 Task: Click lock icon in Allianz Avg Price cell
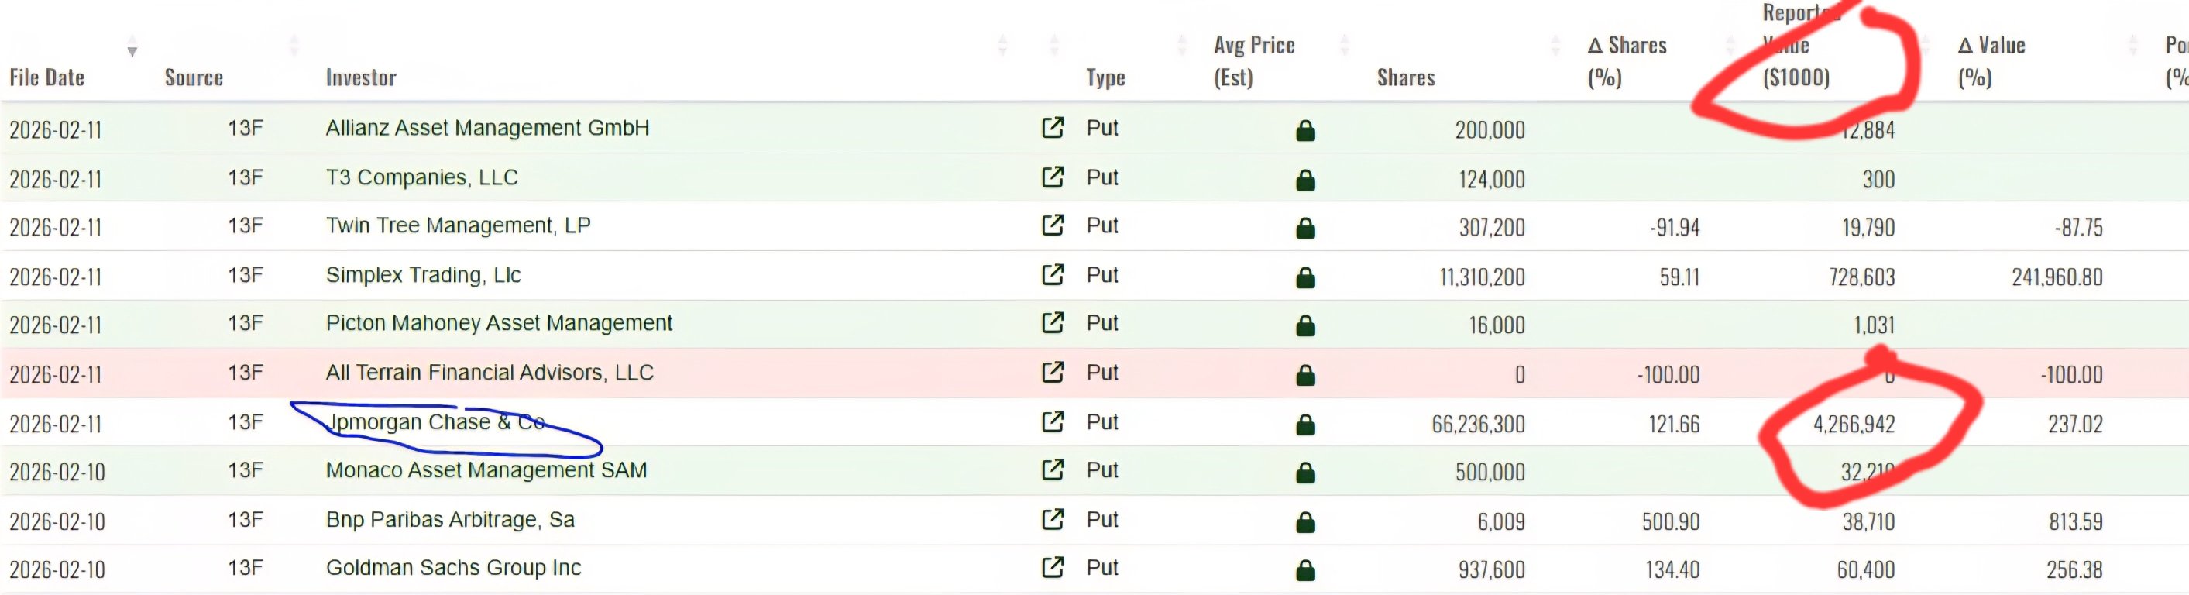coord(1305,130)
